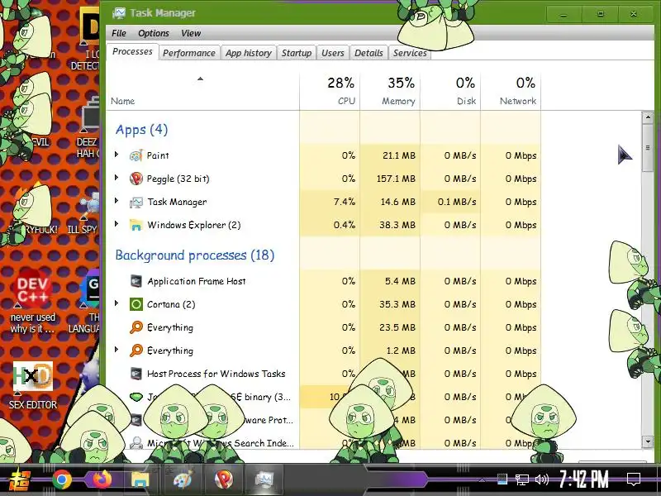Click the 157.1 MB memory value for Peggle

coord(396,179)
